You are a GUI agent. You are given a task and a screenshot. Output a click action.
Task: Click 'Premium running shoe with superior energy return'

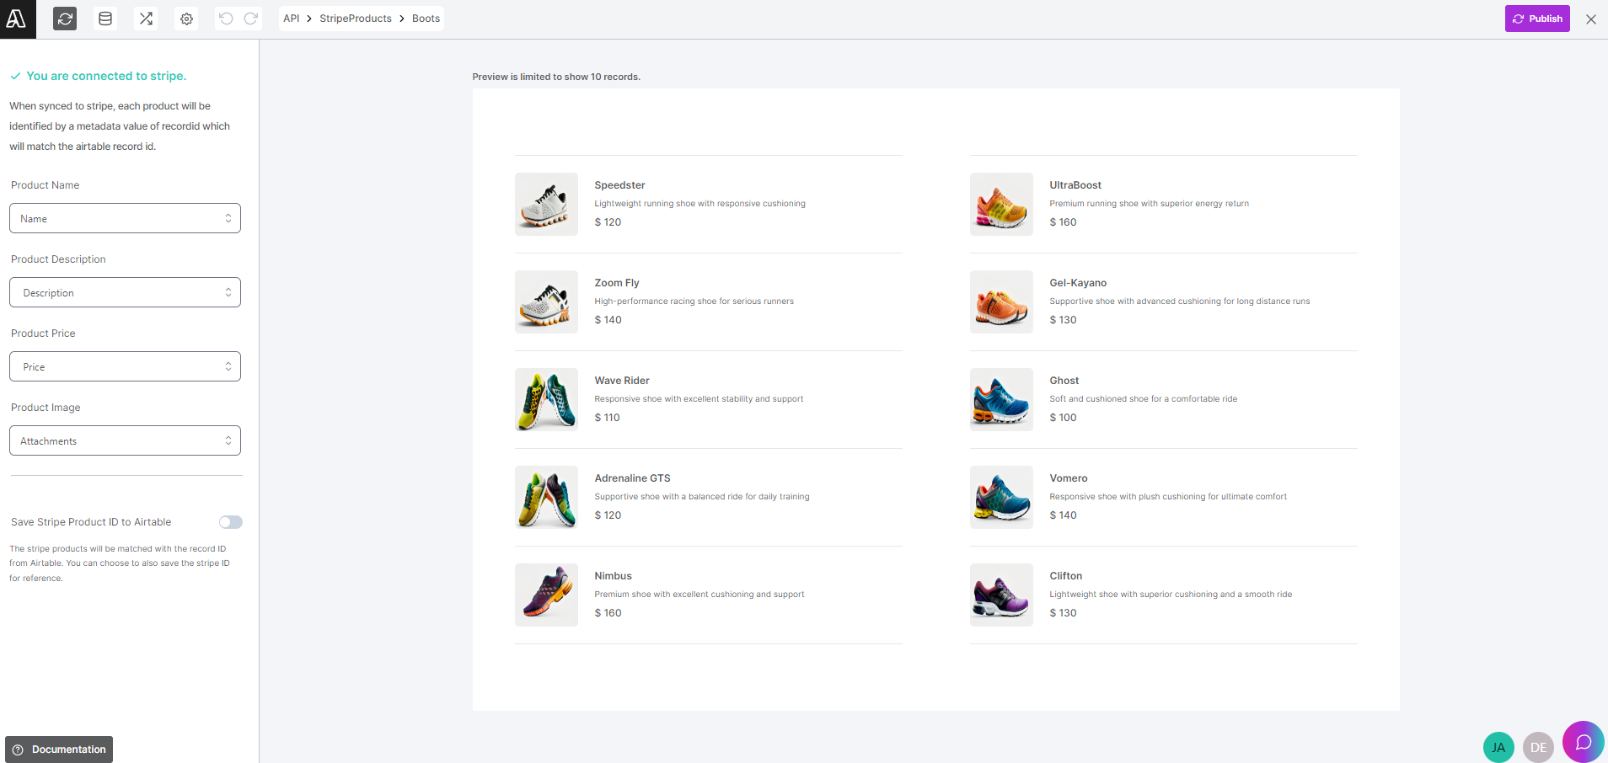click(1149, 204)
